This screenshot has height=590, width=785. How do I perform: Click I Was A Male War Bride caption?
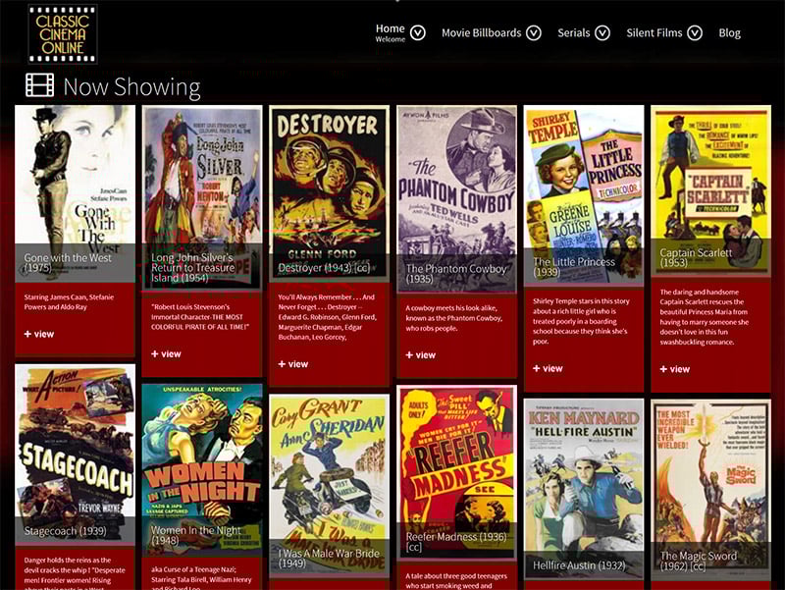point(329,559)
